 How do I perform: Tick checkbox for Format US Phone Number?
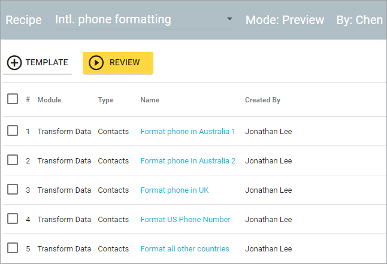click(x=13, y=219)
